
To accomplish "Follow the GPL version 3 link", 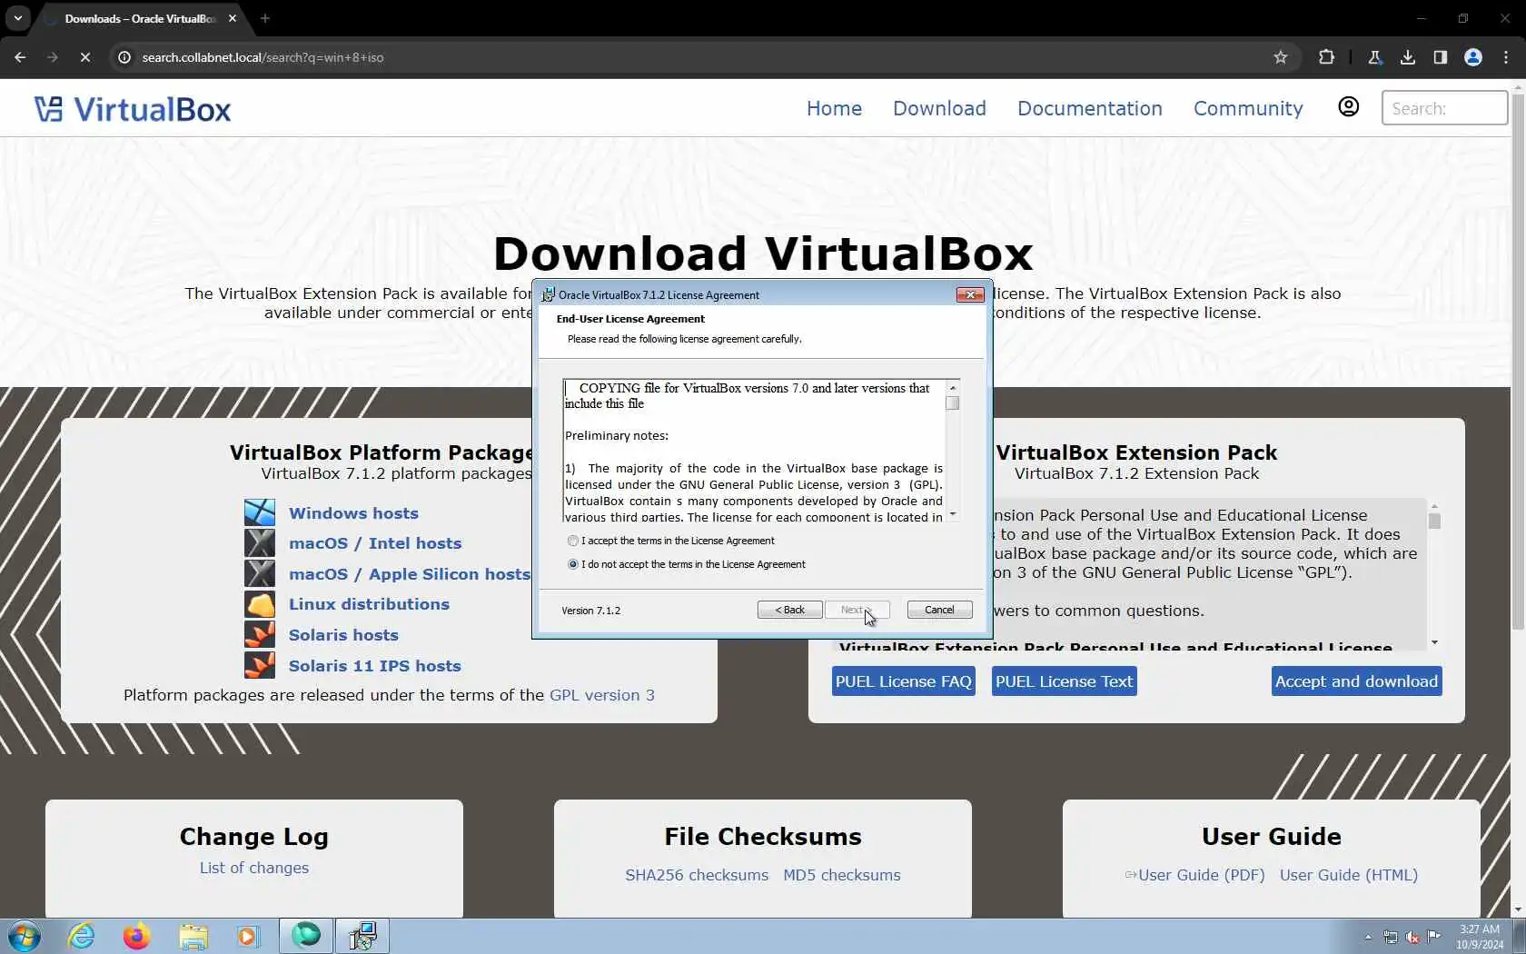I will tap(601, 695).
